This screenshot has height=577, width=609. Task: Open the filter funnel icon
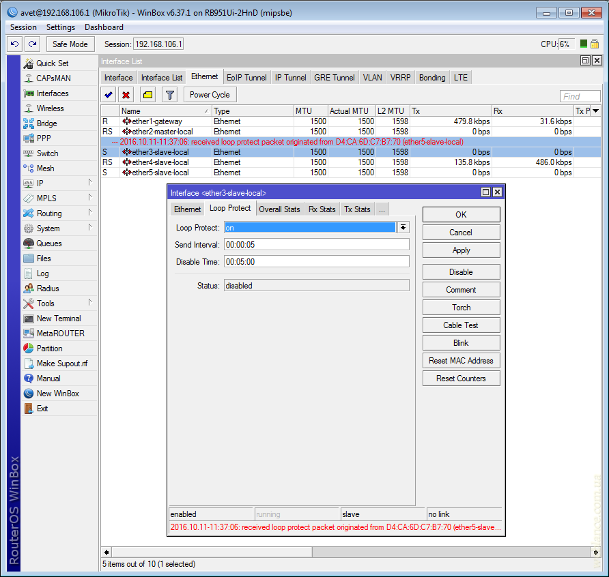170,95
